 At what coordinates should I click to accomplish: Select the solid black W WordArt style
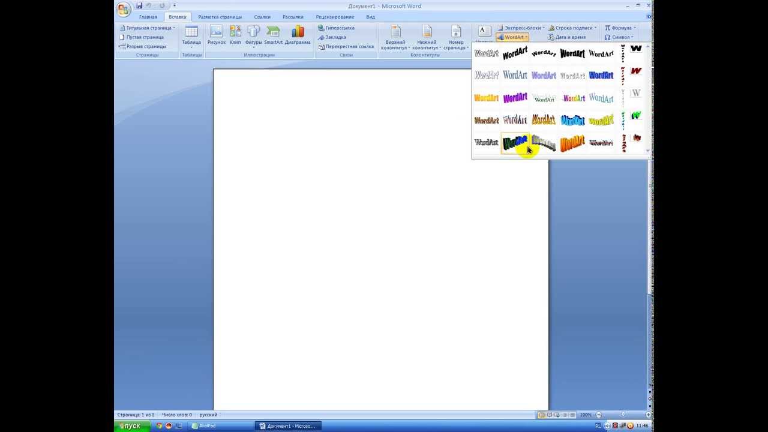[636, 49]
